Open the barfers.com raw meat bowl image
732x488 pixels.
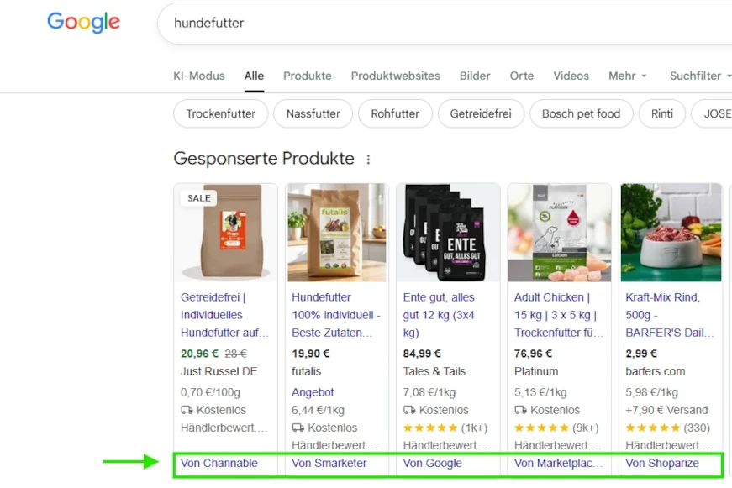pyautogui.click(x=671, y=233)
